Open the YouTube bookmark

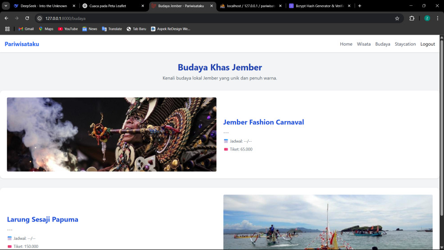(67, 29)
